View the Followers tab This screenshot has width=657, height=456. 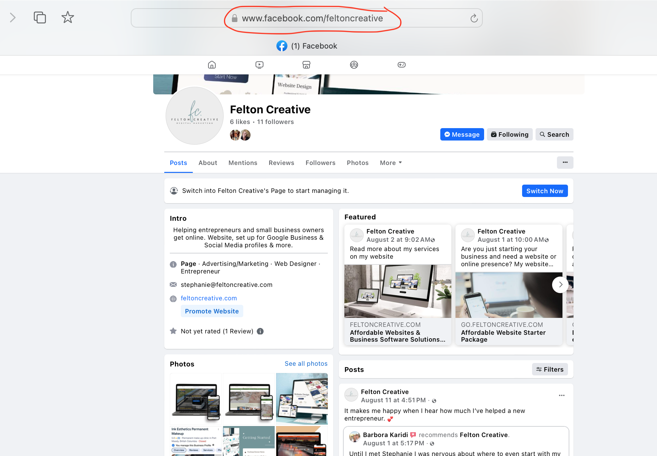point(320,163)
